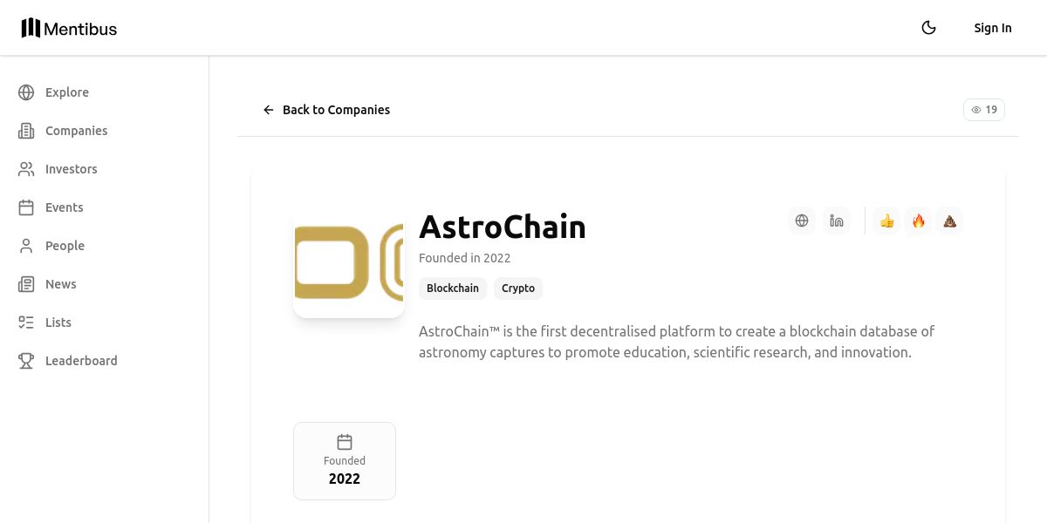Select the Blockchain tag
The image size is (1047, 523).
(453, 289)
